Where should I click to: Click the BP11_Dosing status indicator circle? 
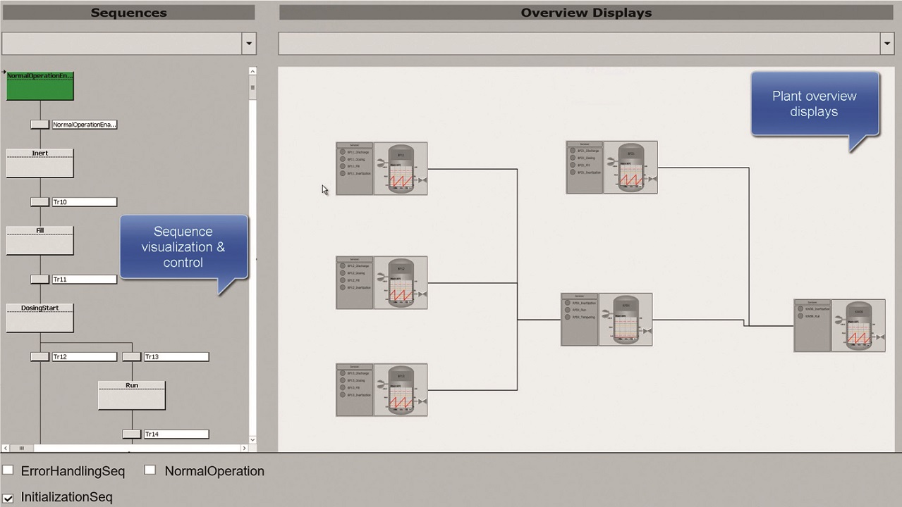(x=343, y=159)
